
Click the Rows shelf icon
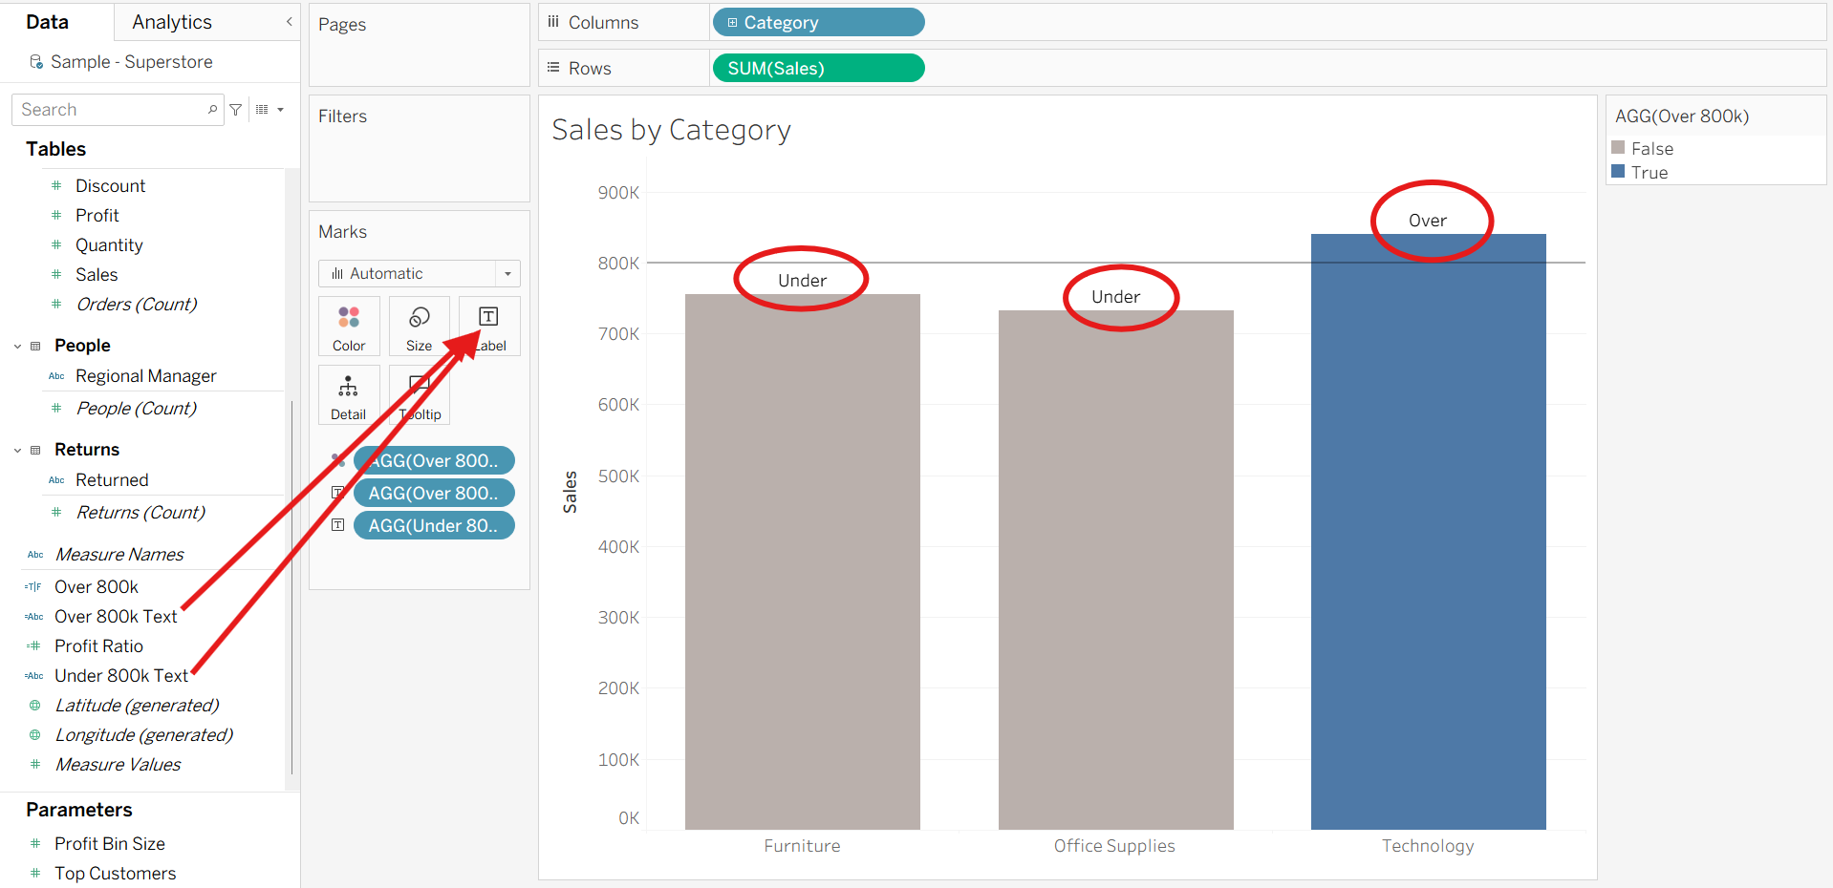pos(553,68)
